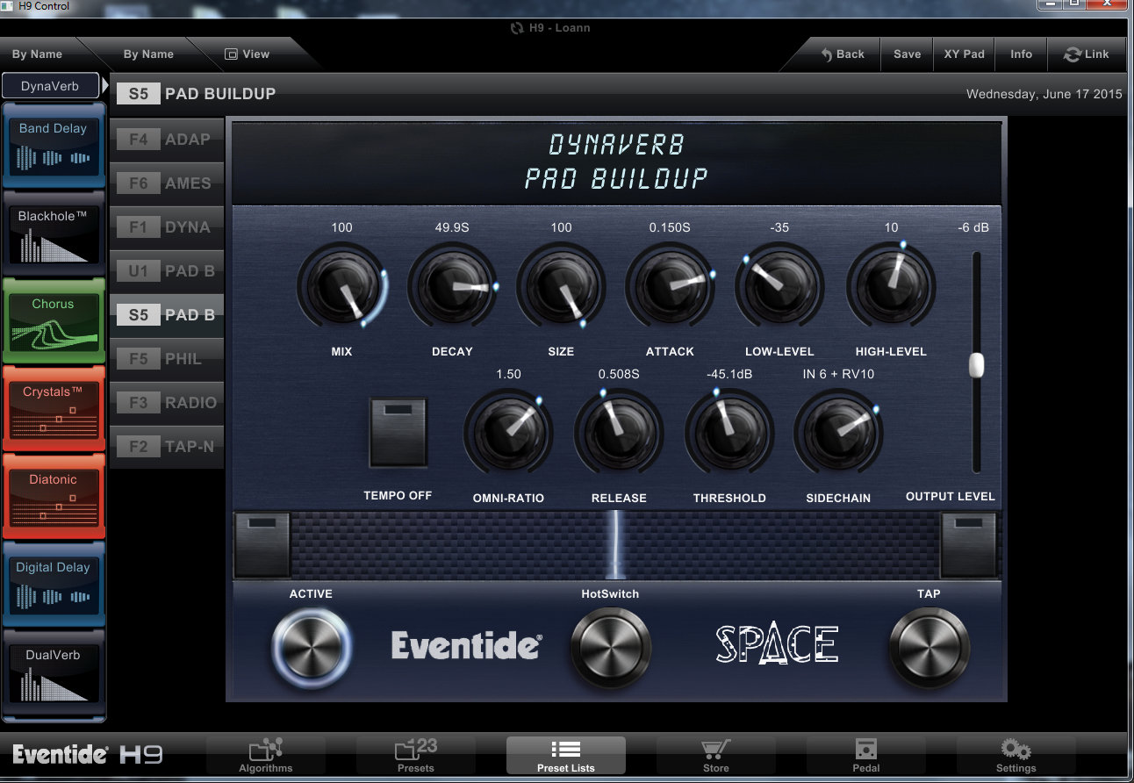Click the THRESHOLD knob

pyautogui.click(x=729, y=433)
